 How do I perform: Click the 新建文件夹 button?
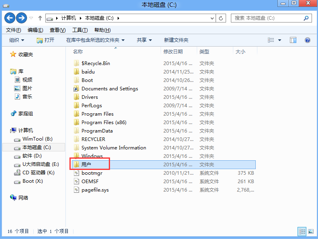pos(176,40)
